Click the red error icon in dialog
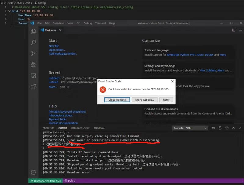The height and width of the screenshot is (185, 244). (103, 89)
